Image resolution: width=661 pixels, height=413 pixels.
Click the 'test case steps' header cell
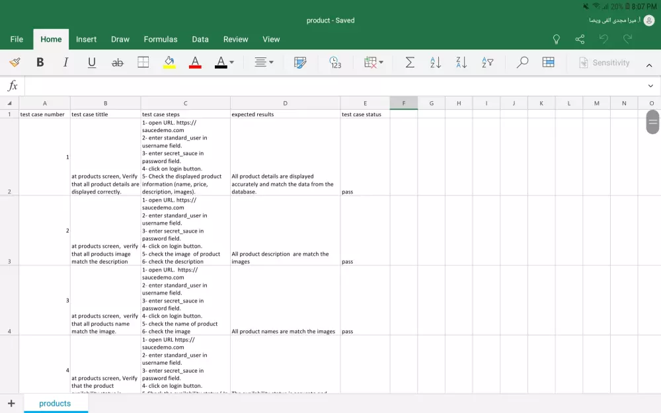coord(186,114)
